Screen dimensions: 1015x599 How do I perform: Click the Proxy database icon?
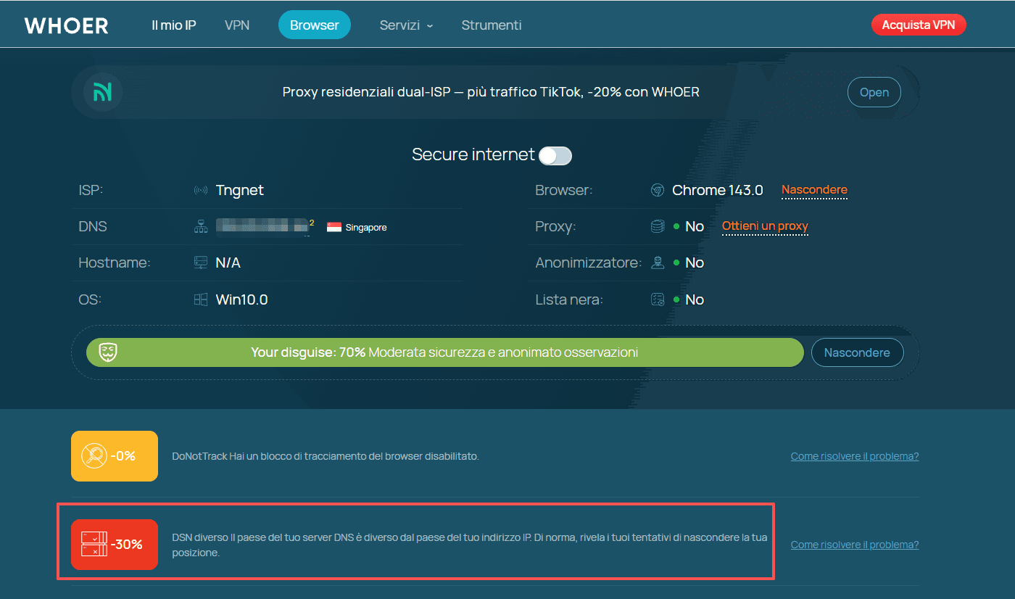coord(658,227)
